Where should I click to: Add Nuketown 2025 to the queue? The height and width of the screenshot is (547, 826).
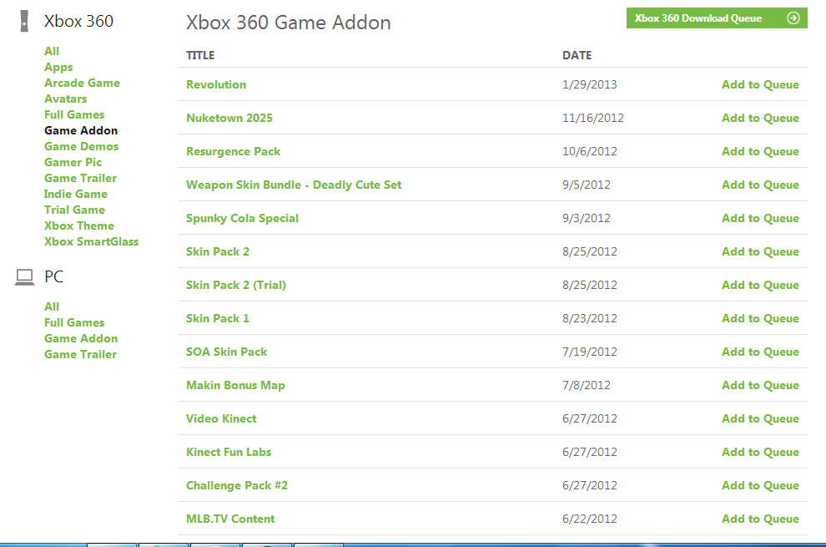[x=760, y=118]
